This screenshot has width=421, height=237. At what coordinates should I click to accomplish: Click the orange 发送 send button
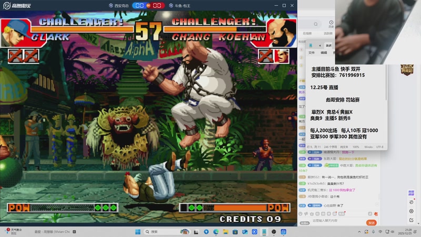click(372, 223)
